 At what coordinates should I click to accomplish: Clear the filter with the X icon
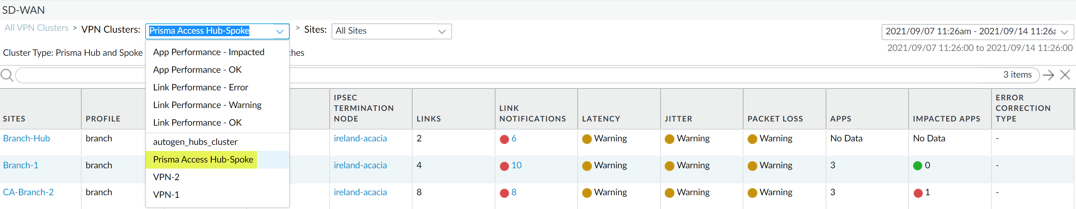tap(1065, 75)
